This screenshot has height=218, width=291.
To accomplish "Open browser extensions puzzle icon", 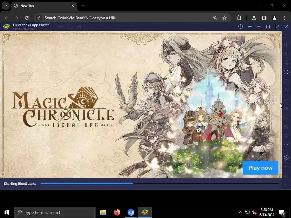I will (239, 18).
